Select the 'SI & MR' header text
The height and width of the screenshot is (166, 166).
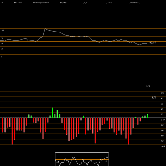click(18, 3)
